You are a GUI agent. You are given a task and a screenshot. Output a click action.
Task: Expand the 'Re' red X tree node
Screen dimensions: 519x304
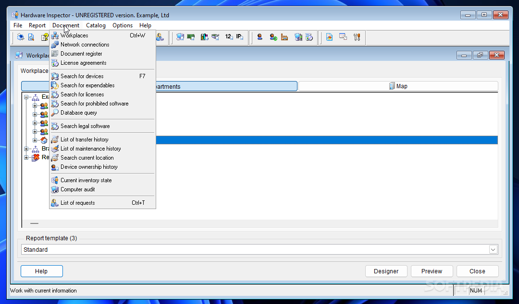26,157
